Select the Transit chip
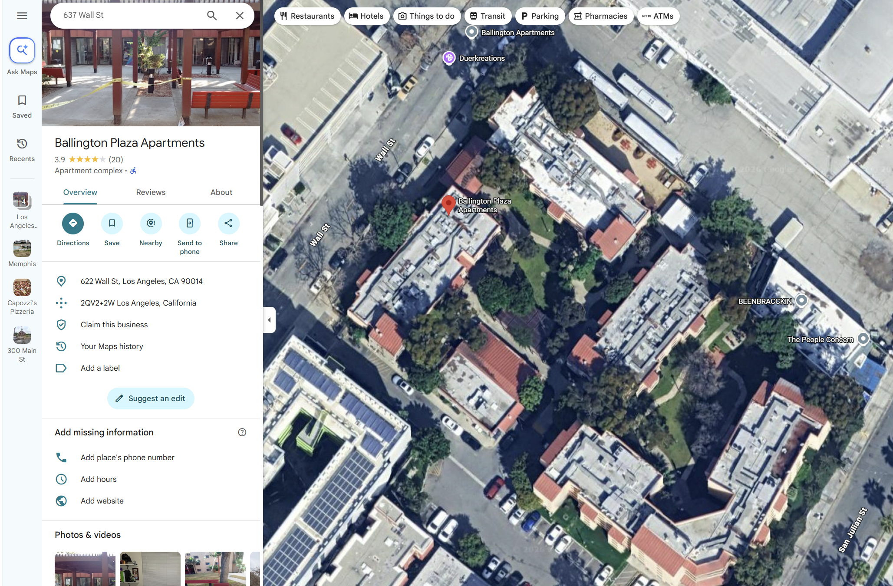The height and width of the screenshot is (586, 893). click(x=488, y=16)
